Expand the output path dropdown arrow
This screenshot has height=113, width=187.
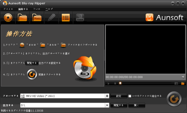107,105
